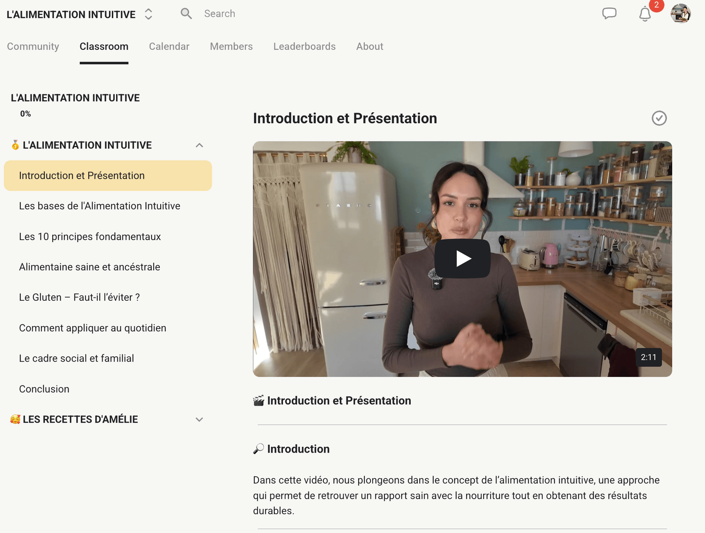
Task: Click the magnifying glass icon beside Introduction heading
Action: click(258, 449)
